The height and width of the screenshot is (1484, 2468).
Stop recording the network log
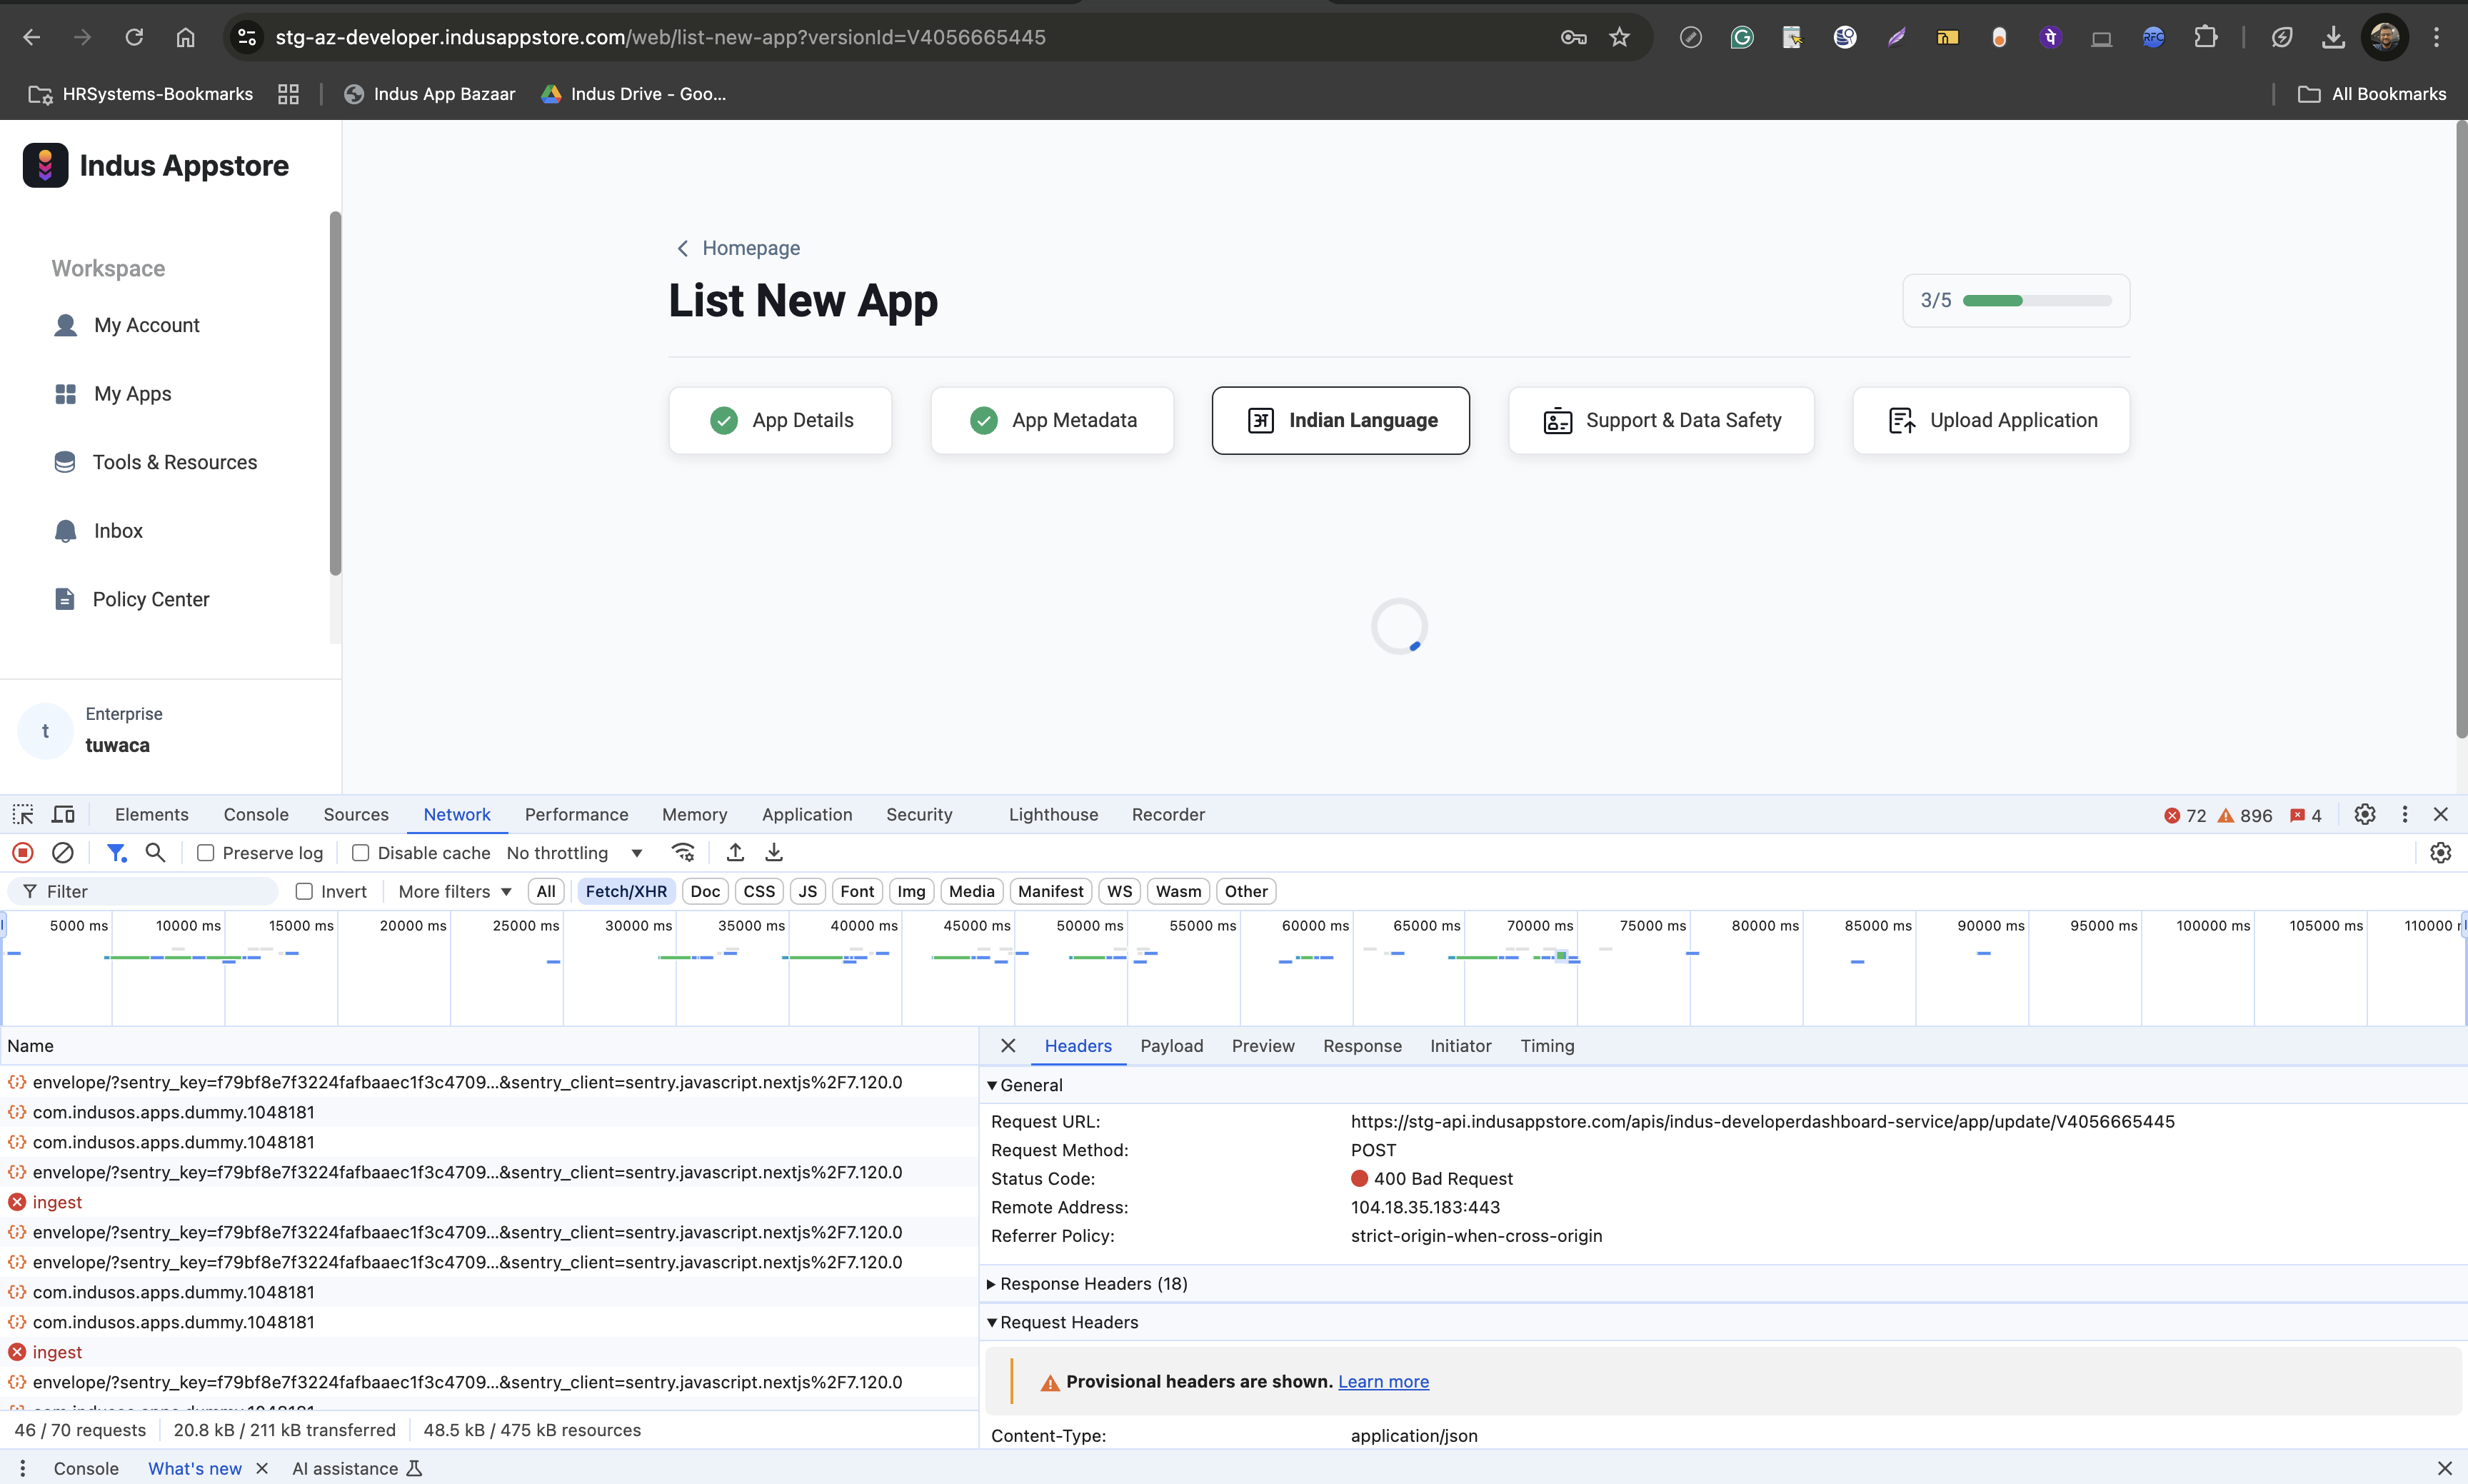coord(23,852)
